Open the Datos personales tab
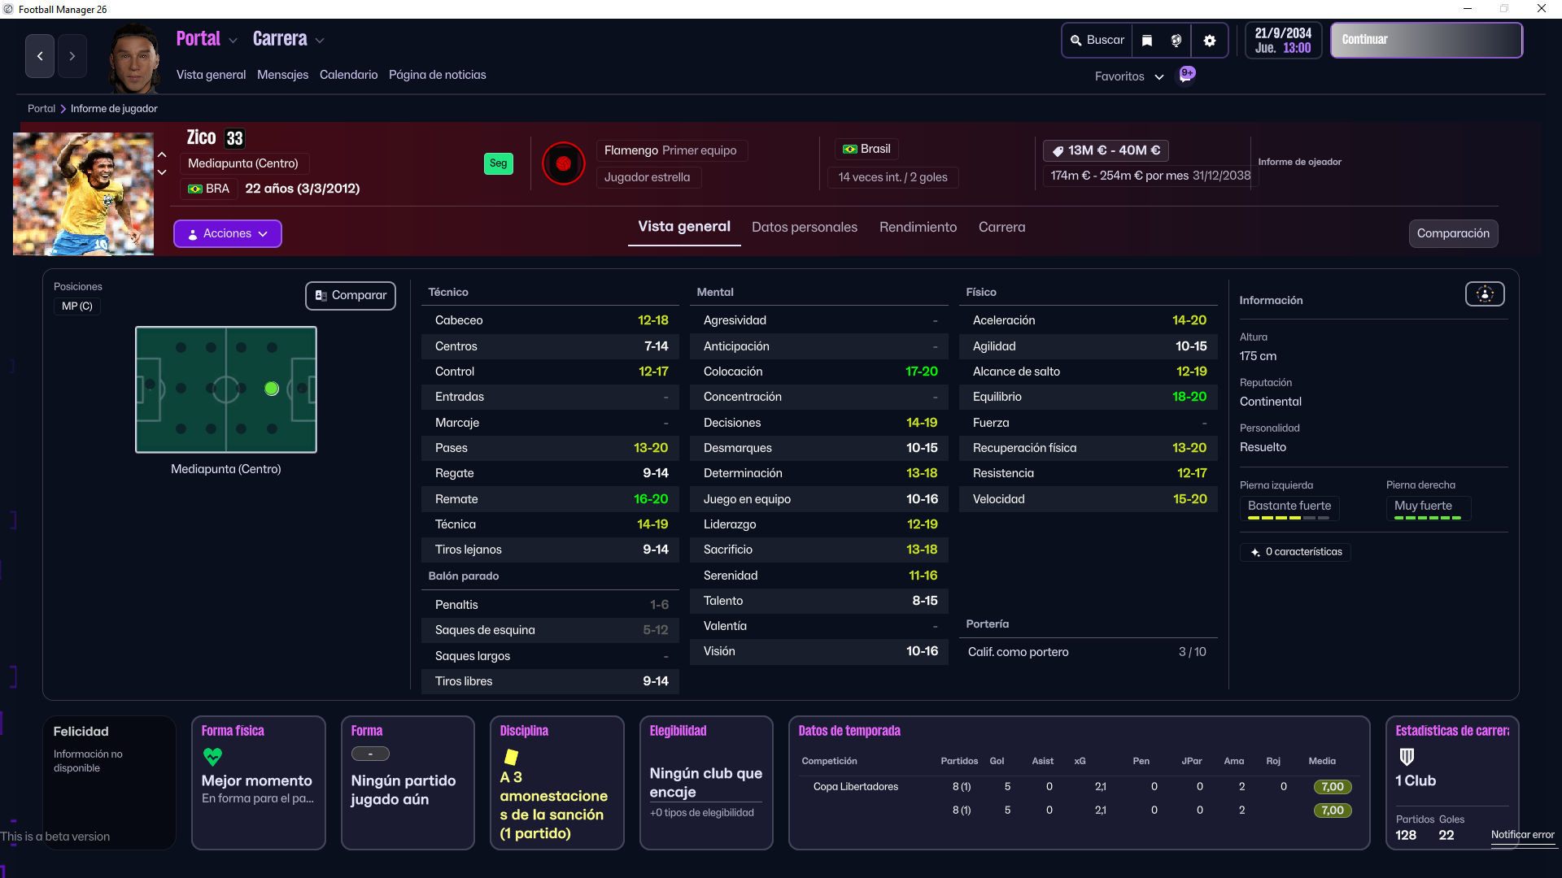This screenshot has height=878, width=1562. point(804,228)
